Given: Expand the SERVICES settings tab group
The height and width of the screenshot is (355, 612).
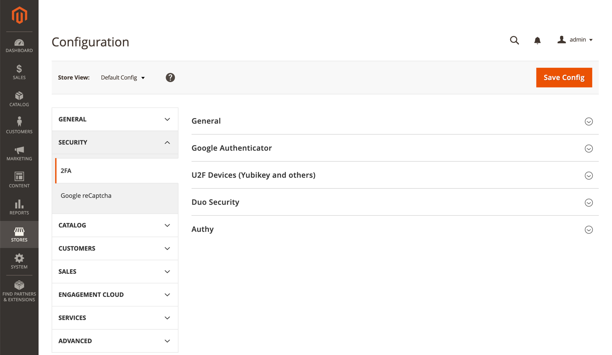Looking at the screenshot, I should (115, 318).
